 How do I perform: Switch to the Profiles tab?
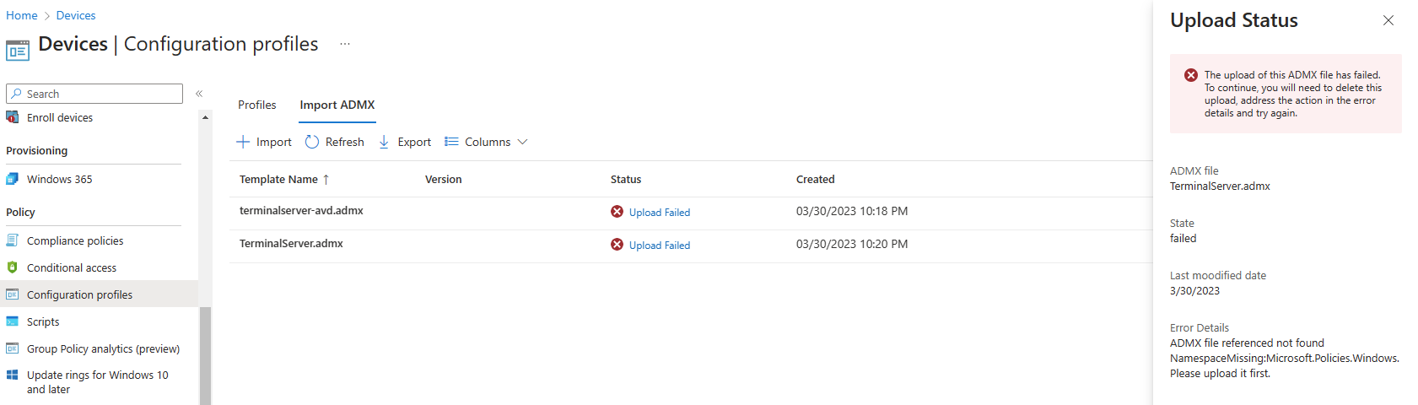(x=256, y=105)
